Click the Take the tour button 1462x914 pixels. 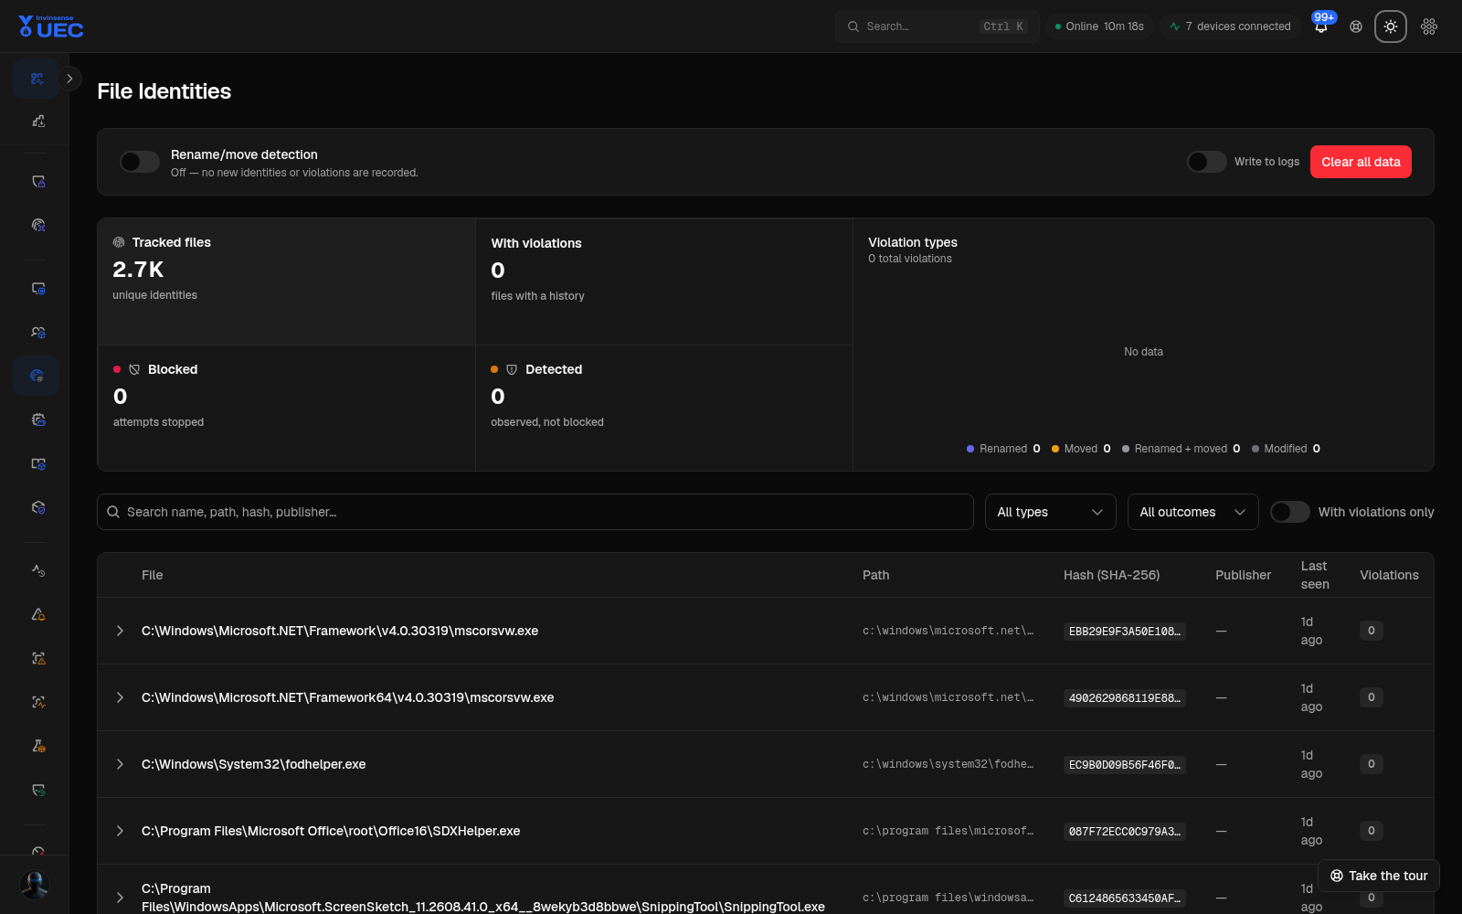[1379, 876]
